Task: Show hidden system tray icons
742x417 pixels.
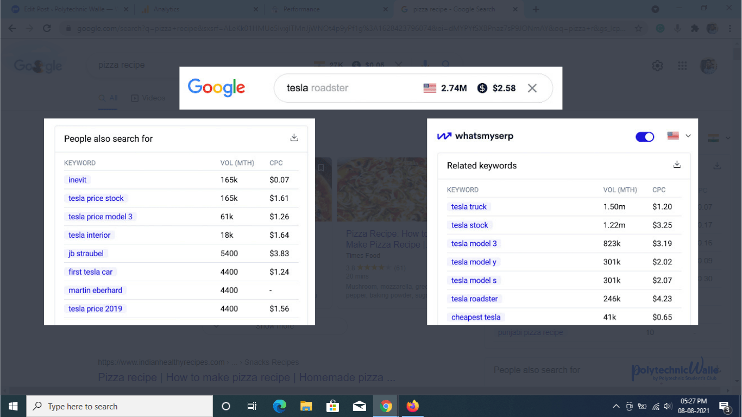Action: (x=616, y=406)
